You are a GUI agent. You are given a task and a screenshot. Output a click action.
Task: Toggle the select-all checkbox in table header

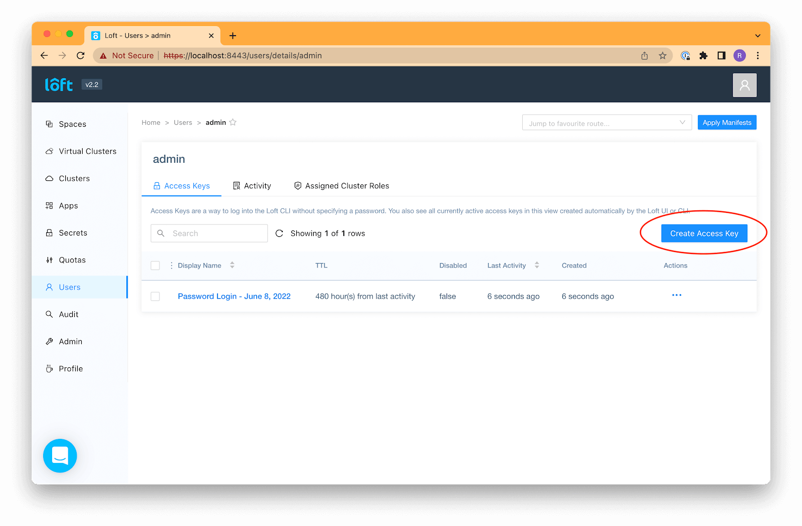point(155,266)
